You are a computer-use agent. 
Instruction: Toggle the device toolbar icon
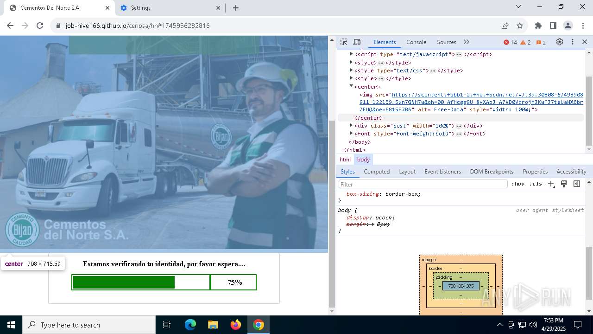click(357, 42)
